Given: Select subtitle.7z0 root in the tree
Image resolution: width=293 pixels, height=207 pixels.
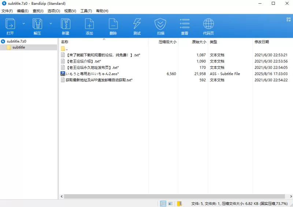Looking at the screenshot, I should [x=16, y=41].
